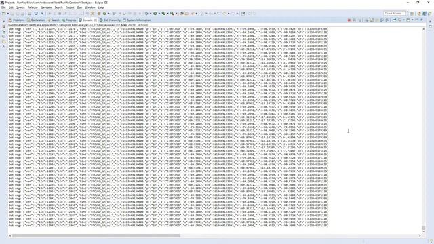Click the horizontal scrollbar right arrow
Screen dimensions: 434x244
(420, 235)
